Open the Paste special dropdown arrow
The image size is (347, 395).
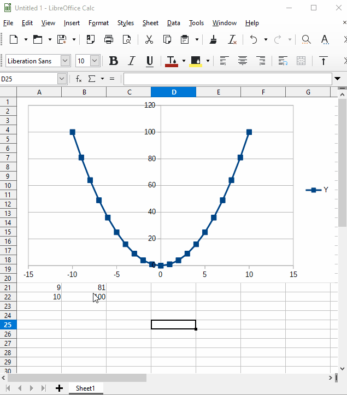(x=197, y=39)
